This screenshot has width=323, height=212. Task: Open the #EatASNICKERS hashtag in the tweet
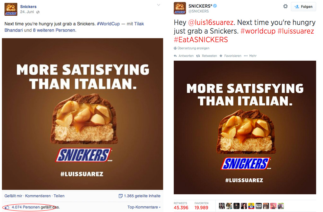pyautogui.click(x=201, y=39)
